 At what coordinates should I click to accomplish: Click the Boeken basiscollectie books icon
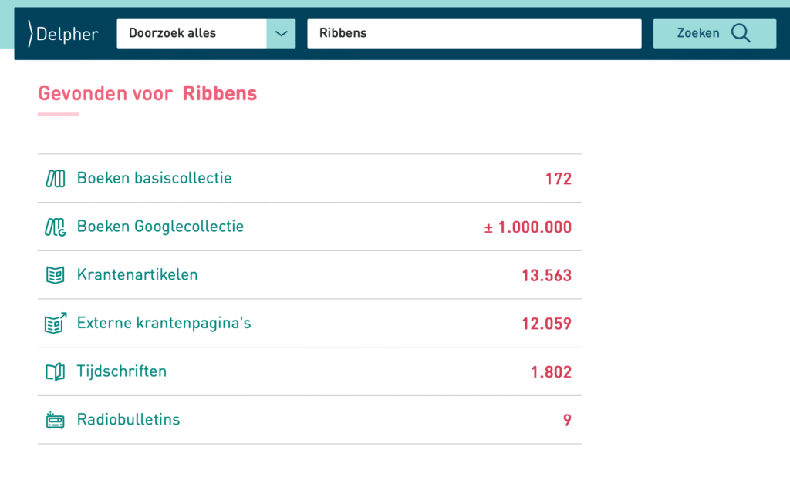point(56,178)
